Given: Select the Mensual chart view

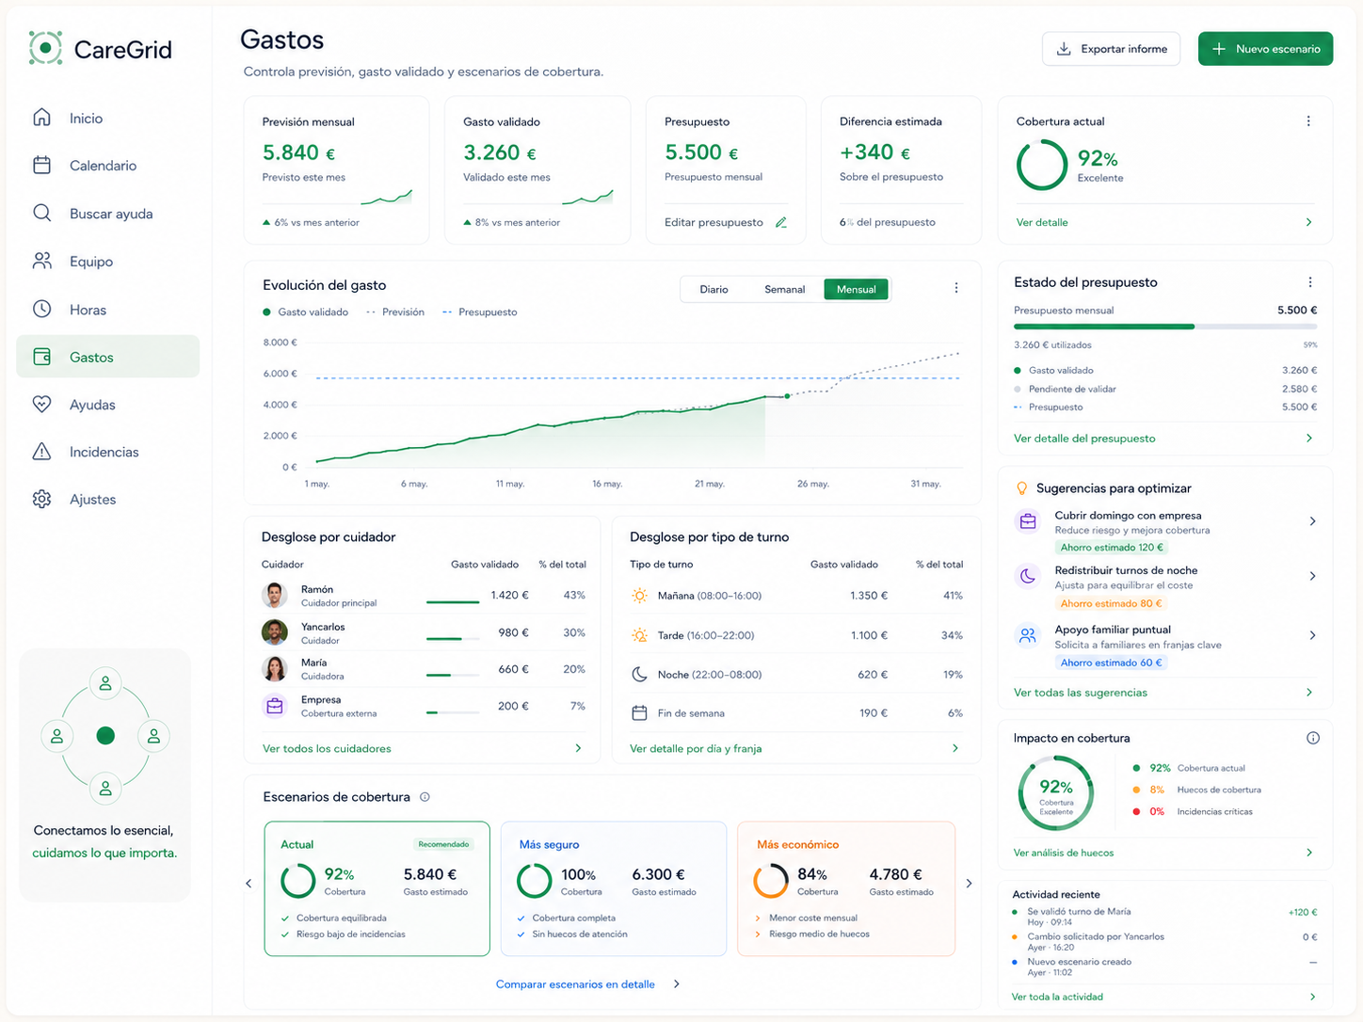Looking at the screenshot, I should pos(856,289).
